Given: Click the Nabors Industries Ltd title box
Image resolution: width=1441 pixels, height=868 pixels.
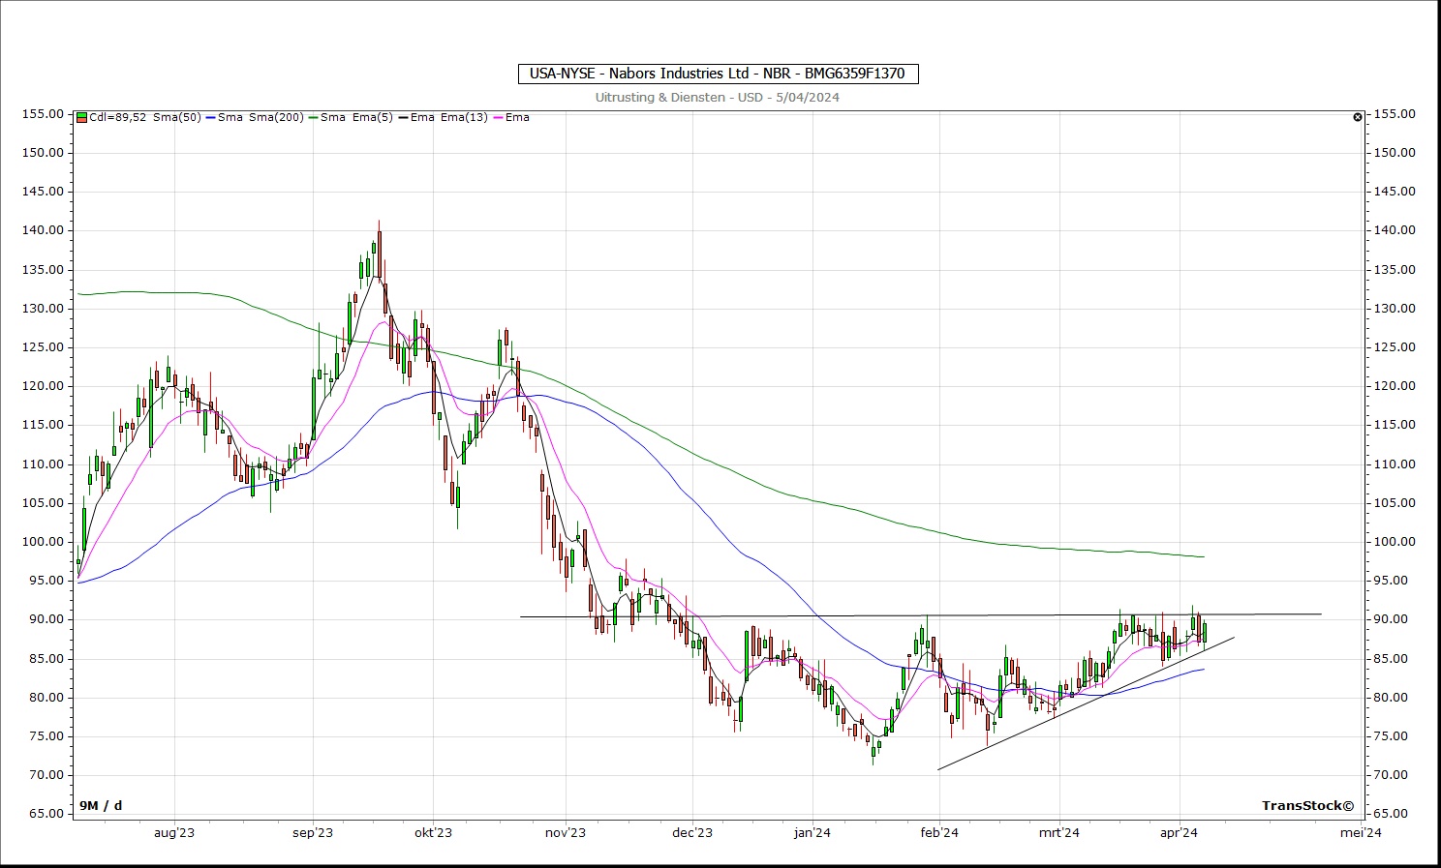Looking at the screenshot, I should pos(718,74).
